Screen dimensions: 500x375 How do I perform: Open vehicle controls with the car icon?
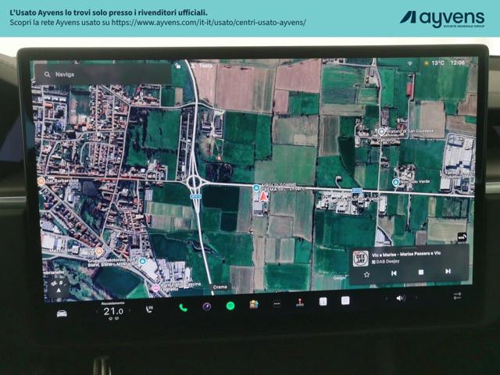pyautogui.click(x=62, y=313)
